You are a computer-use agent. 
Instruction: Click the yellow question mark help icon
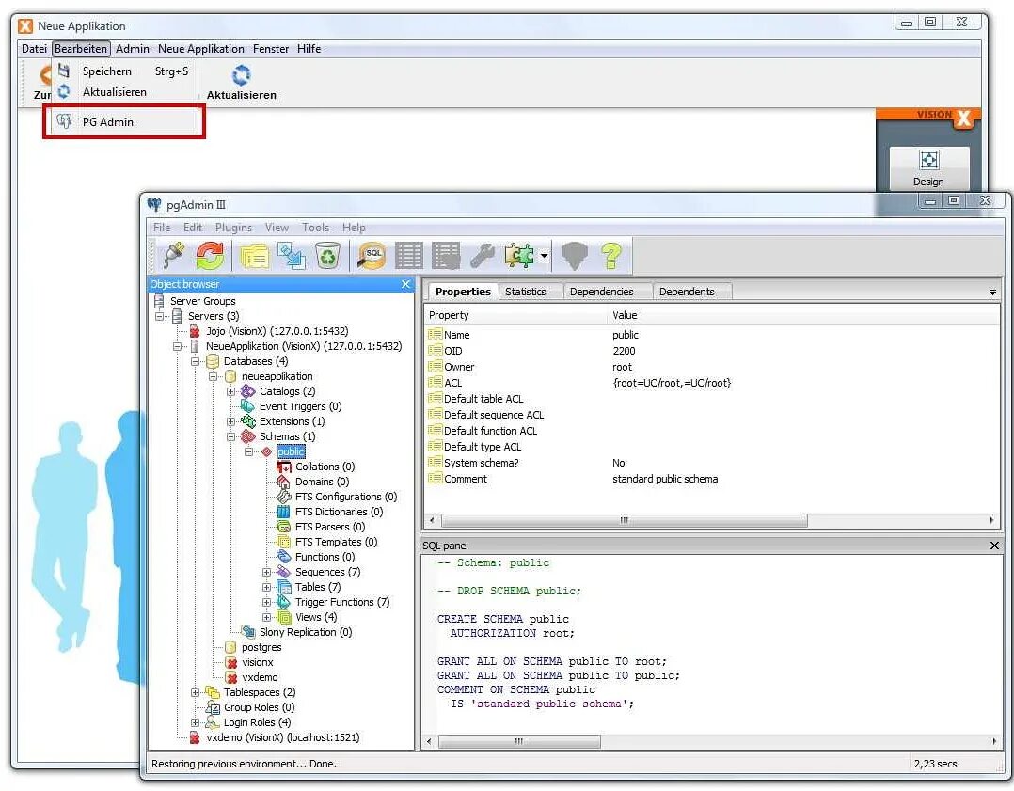point(611,256)
